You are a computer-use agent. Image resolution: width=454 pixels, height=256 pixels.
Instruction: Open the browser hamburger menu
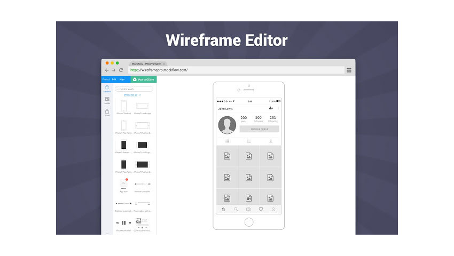349,70
